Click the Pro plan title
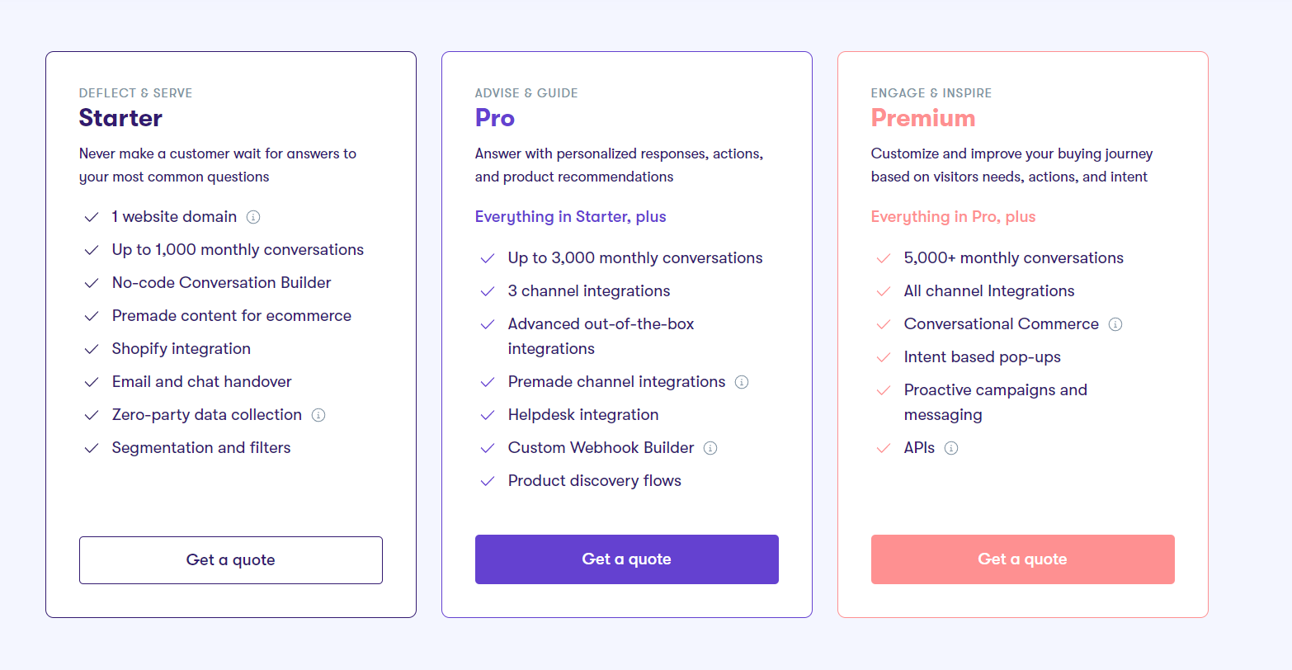The width and height of the screenshot is (1292, 670). (495, 118)
